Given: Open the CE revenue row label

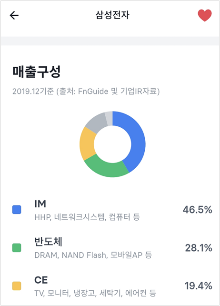Looking at the screenshot, I should [x=41, y=280].
